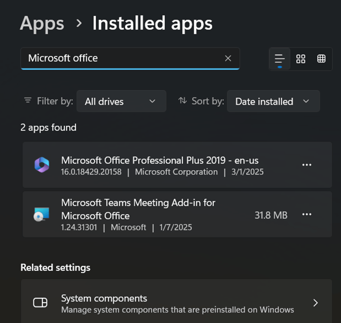Viewport: 341px width, 323px height.
Task: Click the System components icon
Action: point(40,302)
